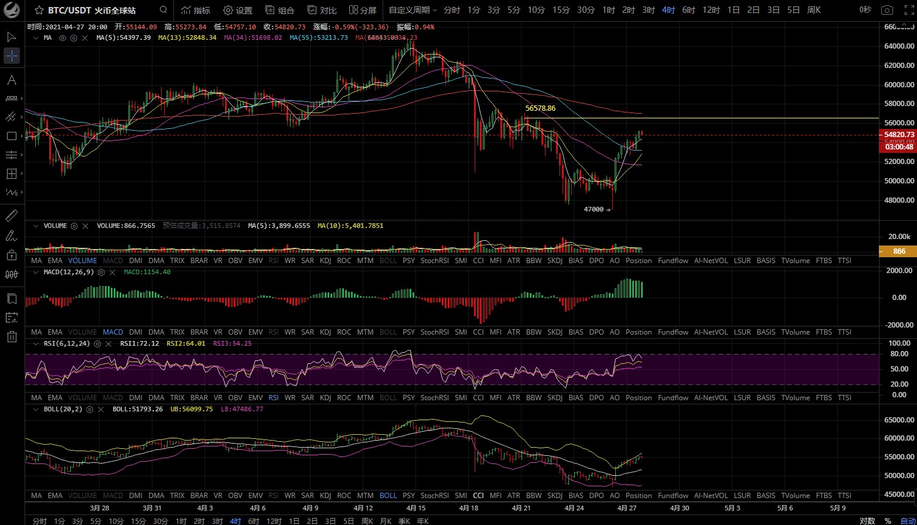The height and width of the screenshot is (525, 917).
Task: Take a chart snapshot with the camera icon
Action: point(887,10)
